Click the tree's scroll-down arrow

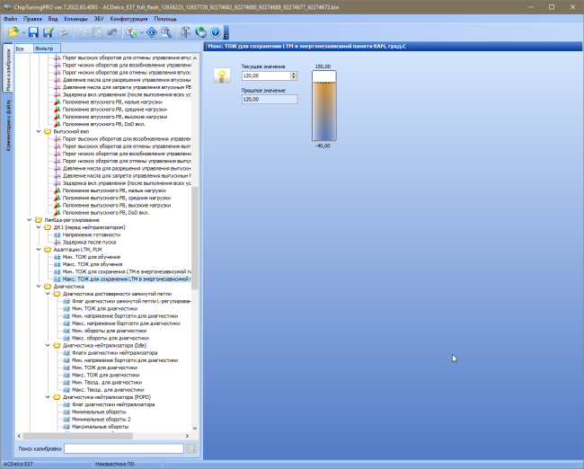pos(195,429)
